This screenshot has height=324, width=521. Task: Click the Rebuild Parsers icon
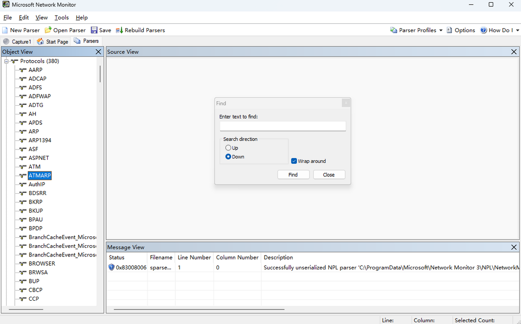tap(119, 30)
